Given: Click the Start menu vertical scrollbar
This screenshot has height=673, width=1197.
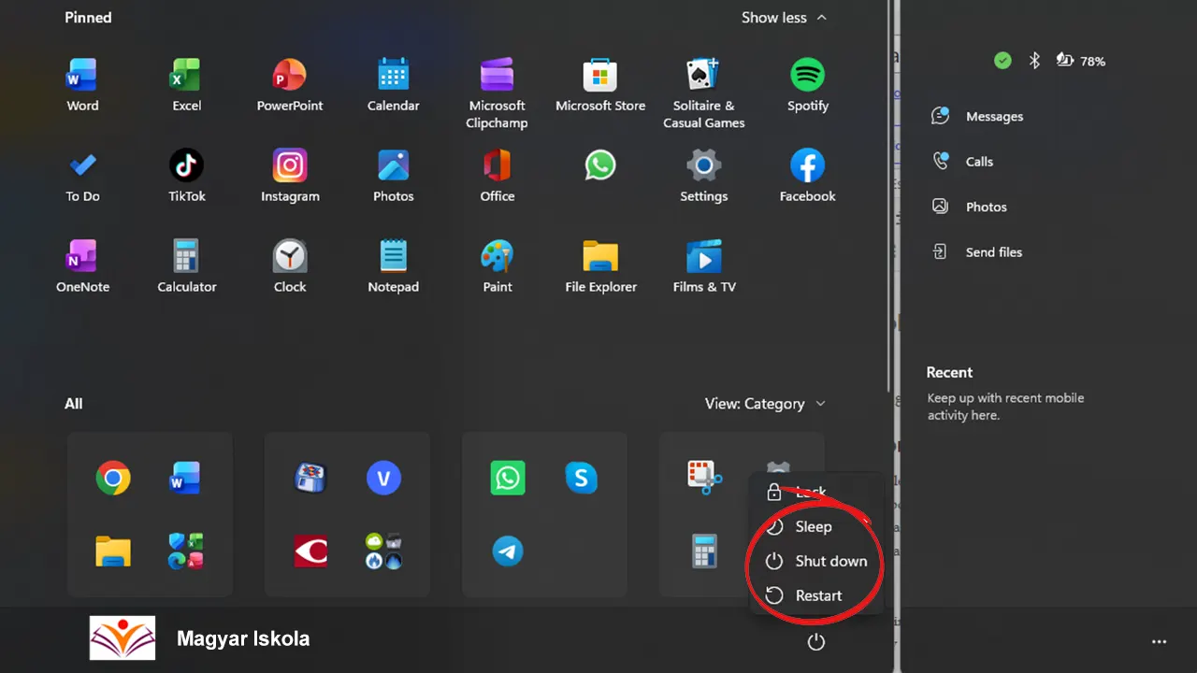Looking at the screenshot, I should point(888,196).
